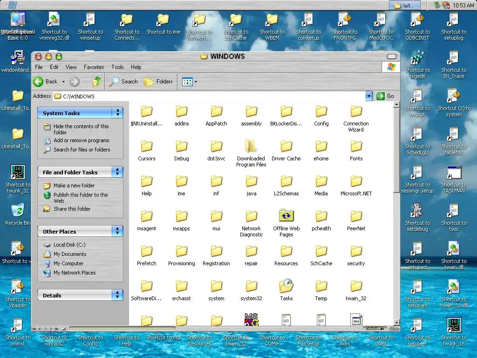
Task: Open the Help menu
Action: [136, 67]
